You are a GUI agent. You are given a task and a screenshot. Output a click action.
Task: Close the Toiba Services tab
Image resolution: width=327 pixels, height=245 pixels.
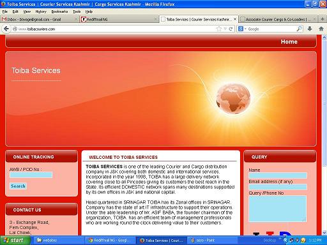pos(235,19)
